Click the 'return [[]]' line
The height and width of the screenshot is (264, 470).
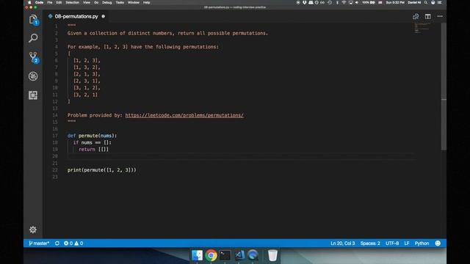(93, 150)
